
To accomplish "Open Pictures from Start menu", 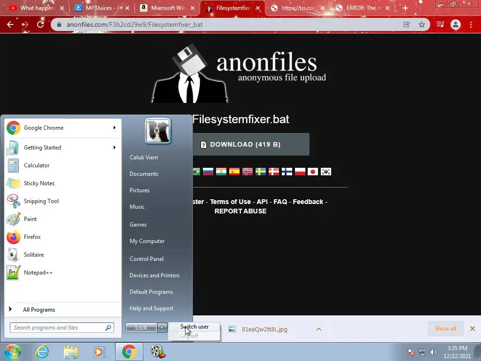I will 140,190.
